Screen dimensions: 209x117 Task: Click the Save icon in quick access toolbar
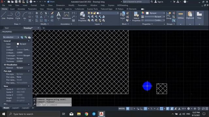(16, 2)
